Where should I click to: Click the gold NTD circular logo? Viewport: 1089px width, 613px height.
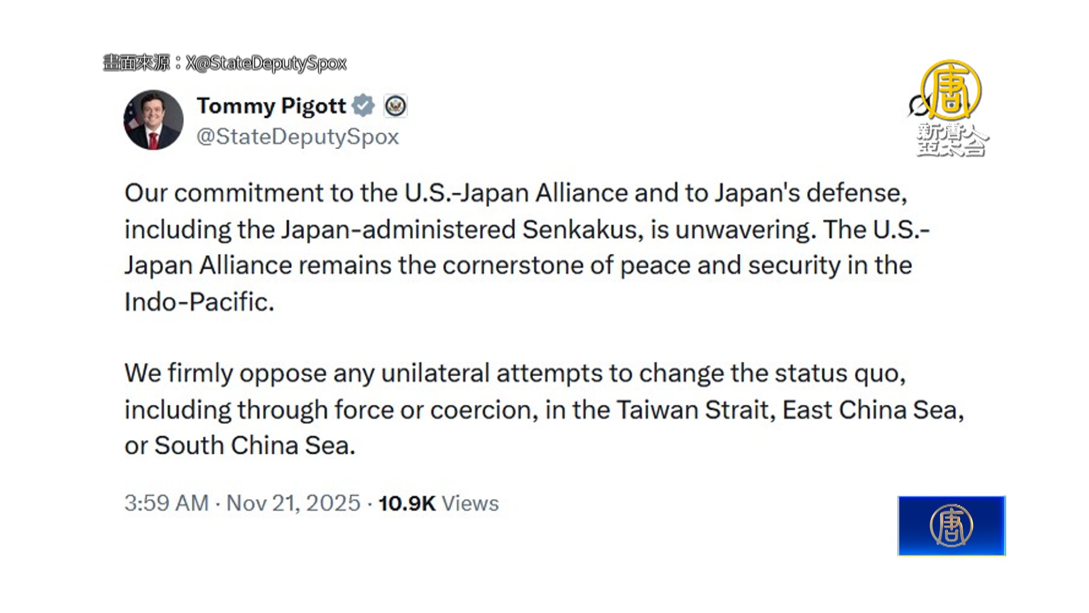tap(951, 90)
